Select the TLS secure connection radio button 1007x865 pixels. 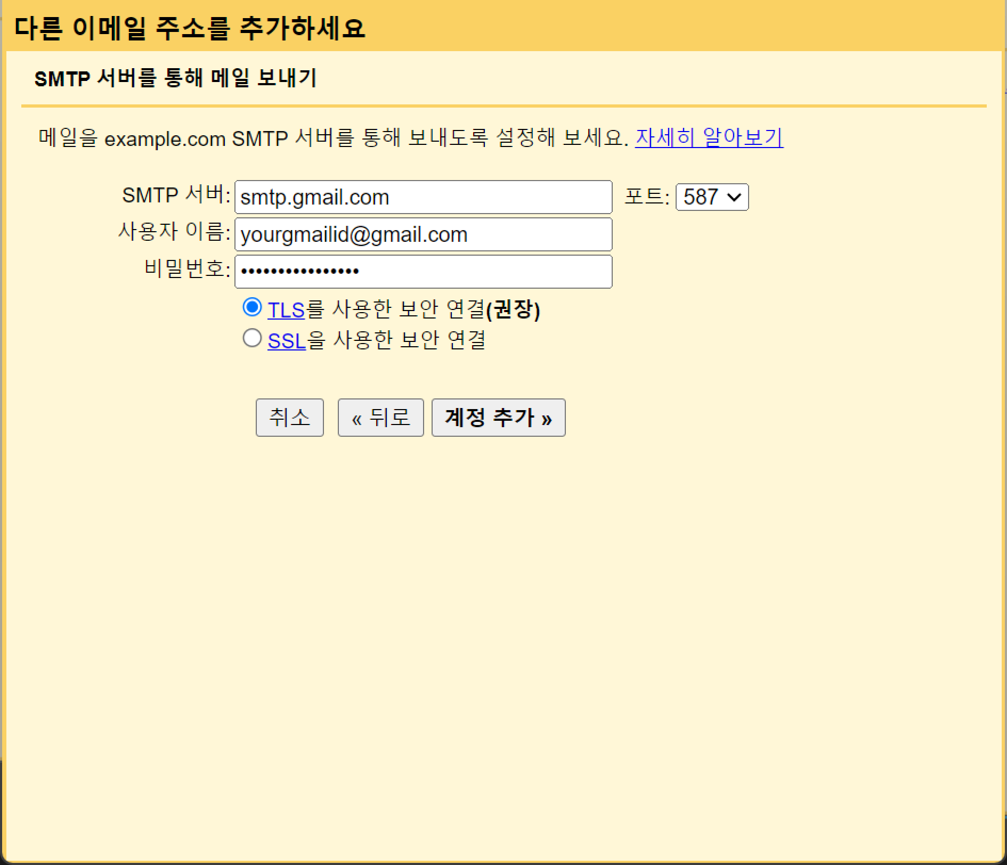(252, 307)
